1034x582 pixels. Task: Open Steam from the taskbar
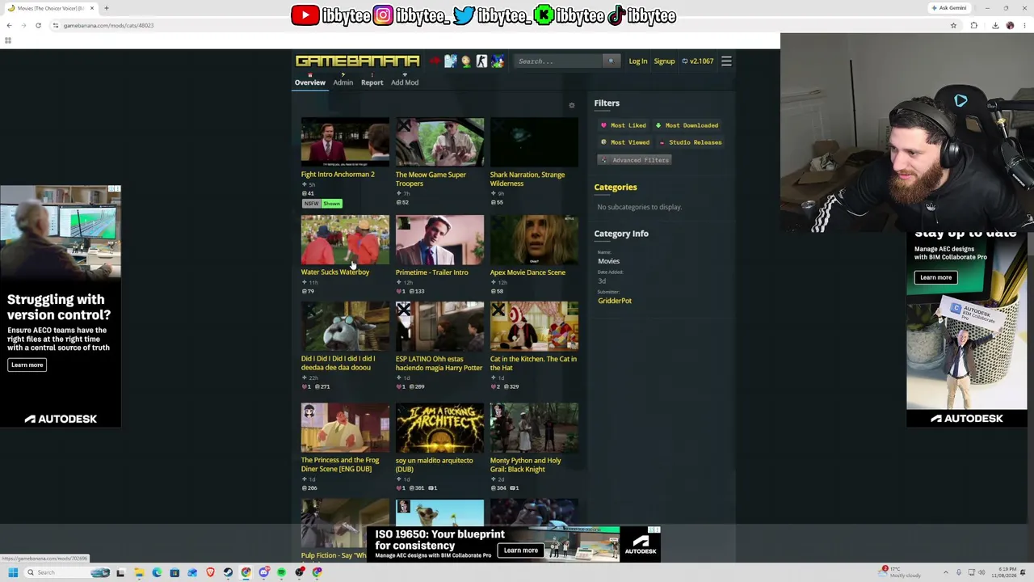point(228,572)
